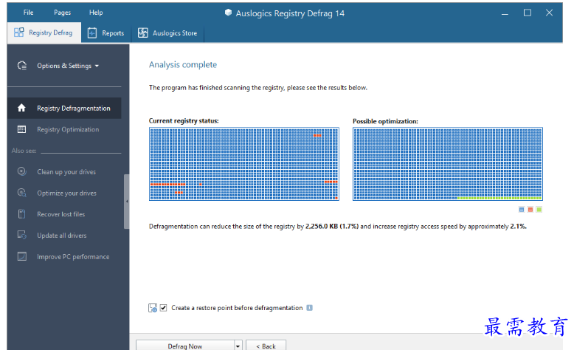Switch to the Registry Defrag tab
This screenshot has height=350, width=574.
tap(44, 32)
